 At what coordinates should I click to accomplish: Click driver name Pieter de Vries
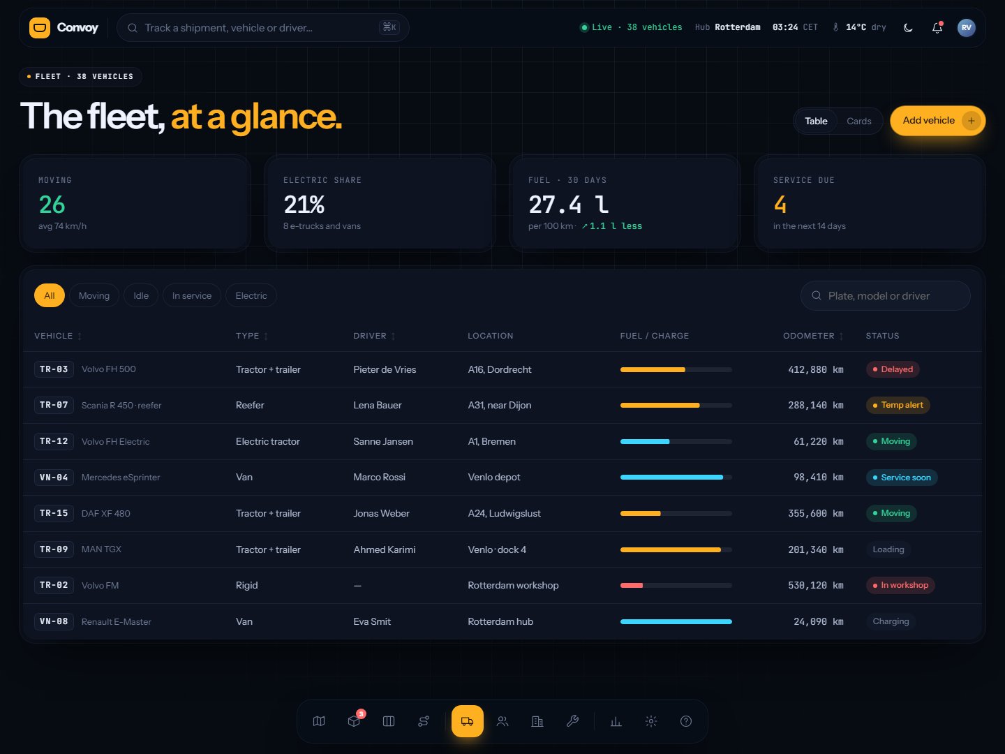385,369
